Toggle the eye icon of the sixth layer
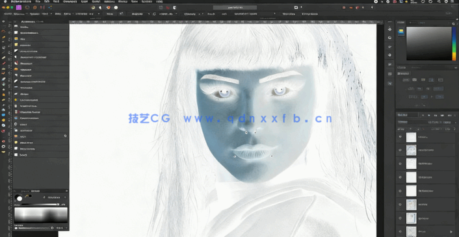 [x=400, y=205]
